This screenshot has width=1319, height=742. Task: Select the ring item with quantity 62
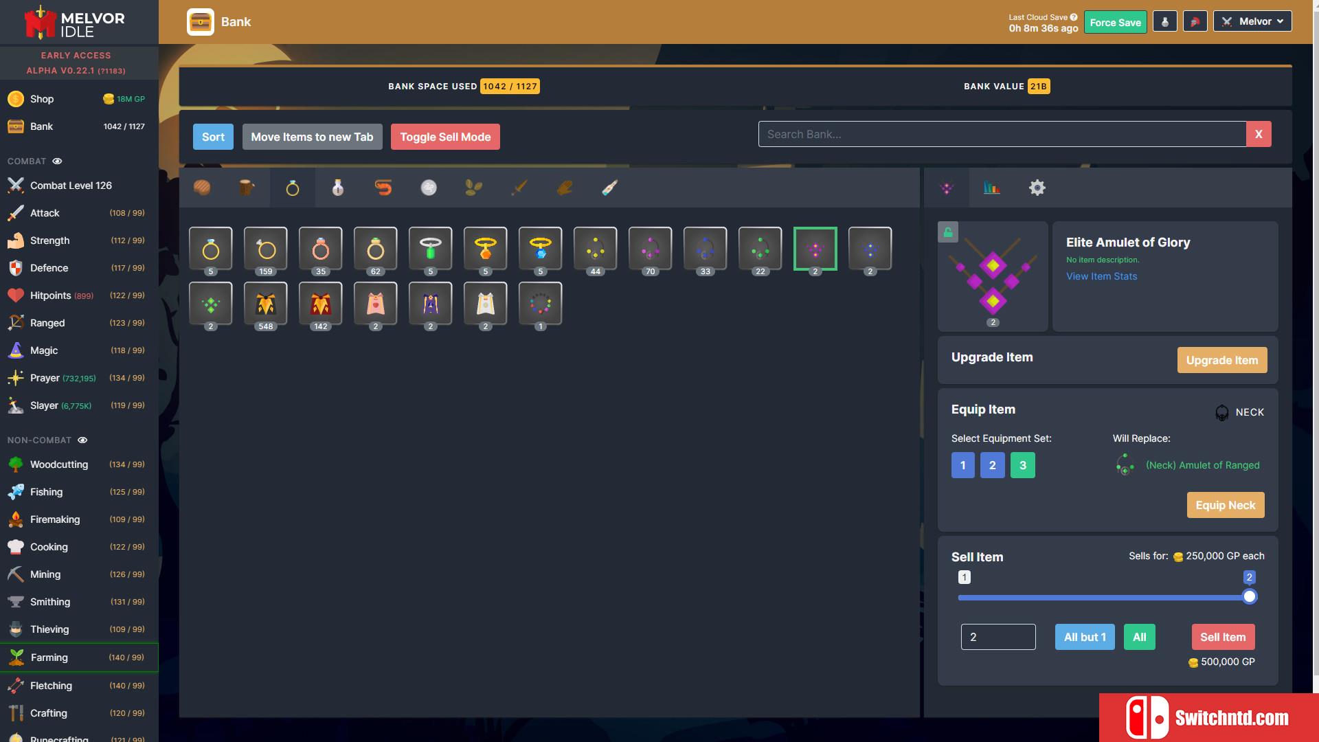(376, 249)
